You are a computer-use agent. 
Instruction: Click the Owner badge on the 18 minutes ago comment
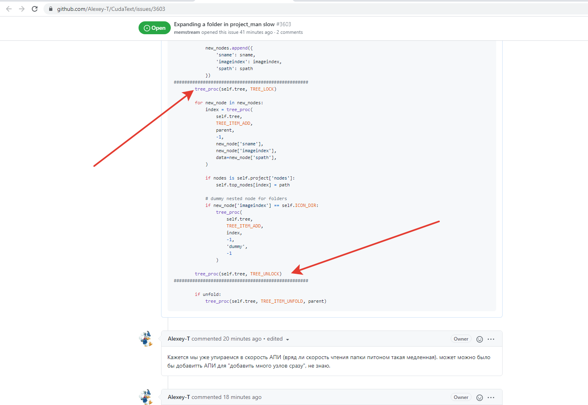coord(461,397)
